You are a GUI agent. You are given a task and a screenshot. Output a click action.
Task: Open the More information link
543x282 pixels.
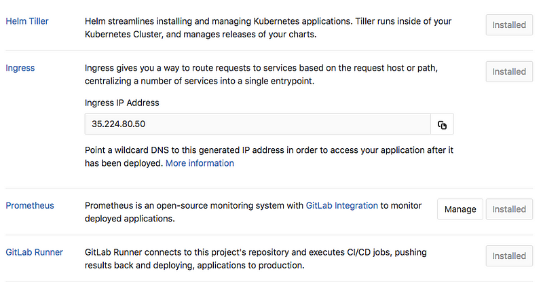[200, 163]
